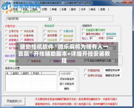
Task: Open the 药品 tab
Action: pos(25,9)
